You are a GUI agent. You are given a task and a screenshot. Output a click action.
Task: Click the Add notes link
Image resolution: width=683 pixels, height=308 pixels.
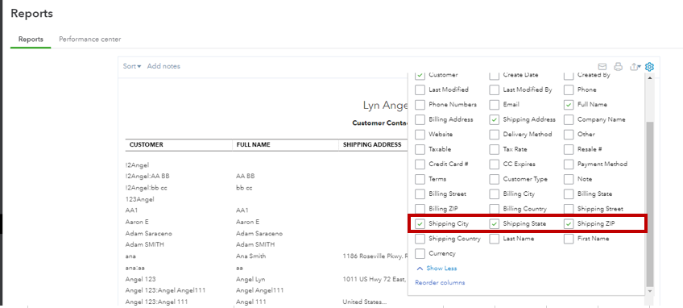164,66
